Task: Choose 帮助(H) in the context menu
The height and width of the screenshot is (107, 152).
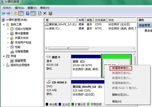Action: tap(117, 101)
